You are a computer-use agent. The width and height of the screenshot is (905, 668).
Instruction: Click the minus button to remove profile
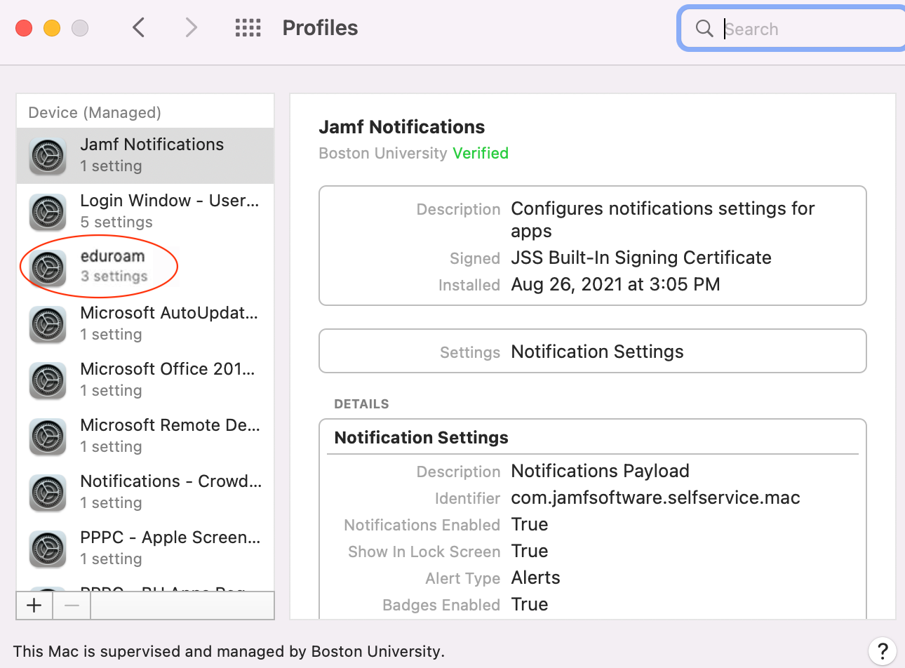click(x=72, y=606)
